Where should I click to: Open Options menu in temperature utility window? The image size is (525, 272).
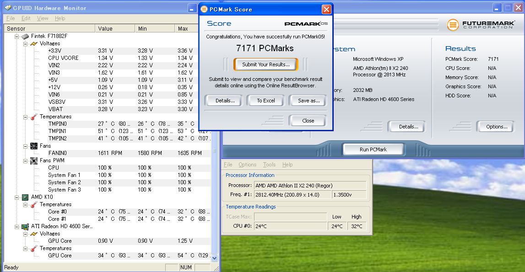point(248,165)
